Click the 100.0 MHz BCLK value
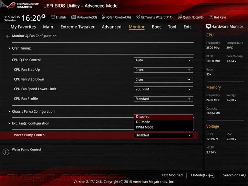This screenshot has height=186, width=248. [213, 61]
